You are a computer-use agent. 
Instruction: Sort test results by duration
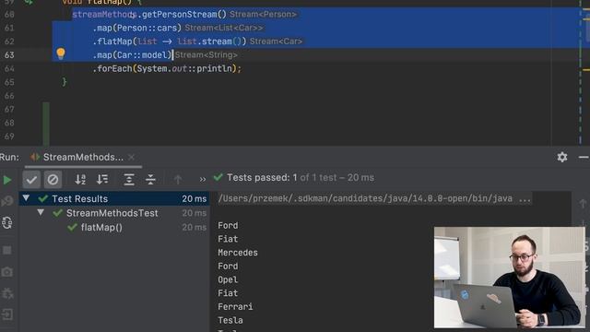[102, 180]
